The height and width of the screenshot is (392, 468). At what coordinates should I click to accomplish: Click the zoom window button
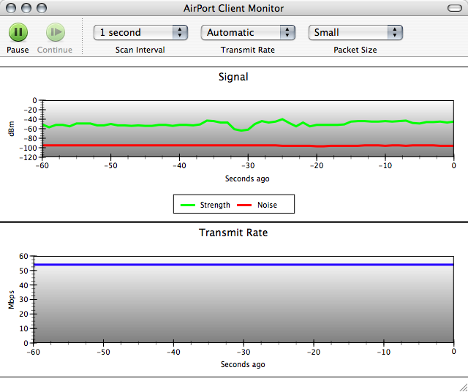tap(42, 8)
